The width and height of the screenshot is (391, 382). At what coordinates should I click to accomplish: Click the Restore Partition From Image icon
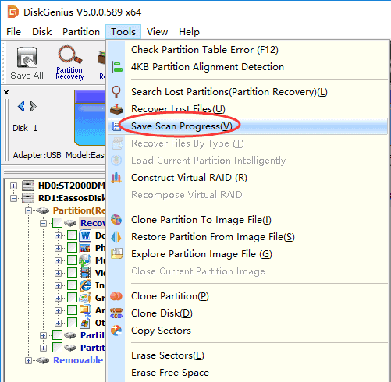pos(116,237)
